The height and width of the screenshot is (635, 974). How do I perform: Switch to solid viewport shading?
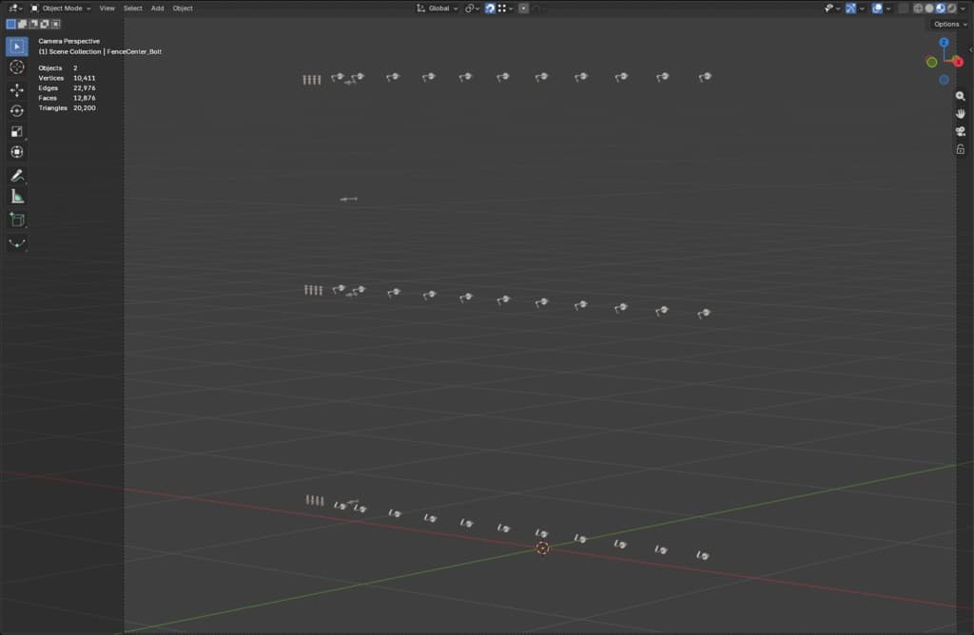tap(929, 8)
